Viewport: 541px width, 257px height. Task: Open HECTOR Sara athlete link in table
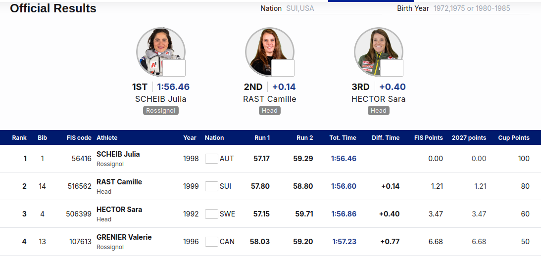pyautogui.click(x=119, y=210)
